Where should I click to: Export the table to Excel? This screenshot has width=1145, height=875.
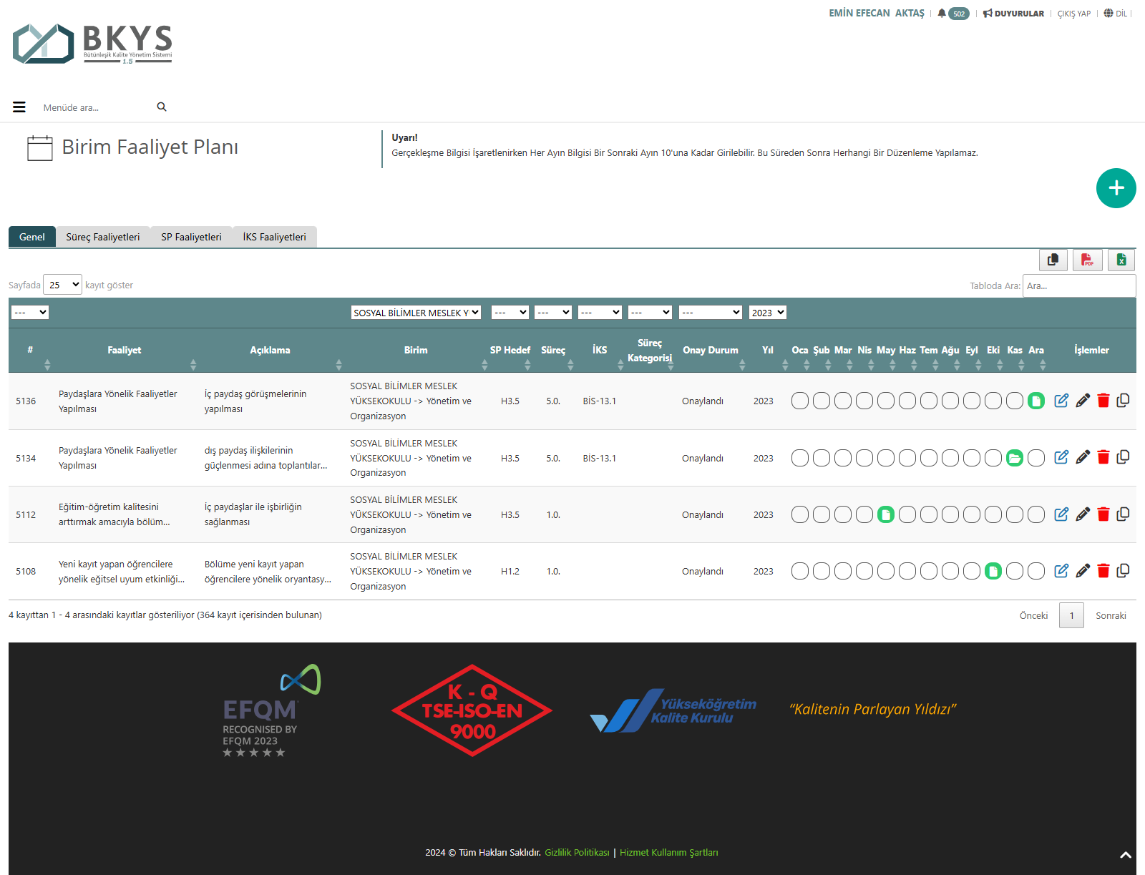1121,260
